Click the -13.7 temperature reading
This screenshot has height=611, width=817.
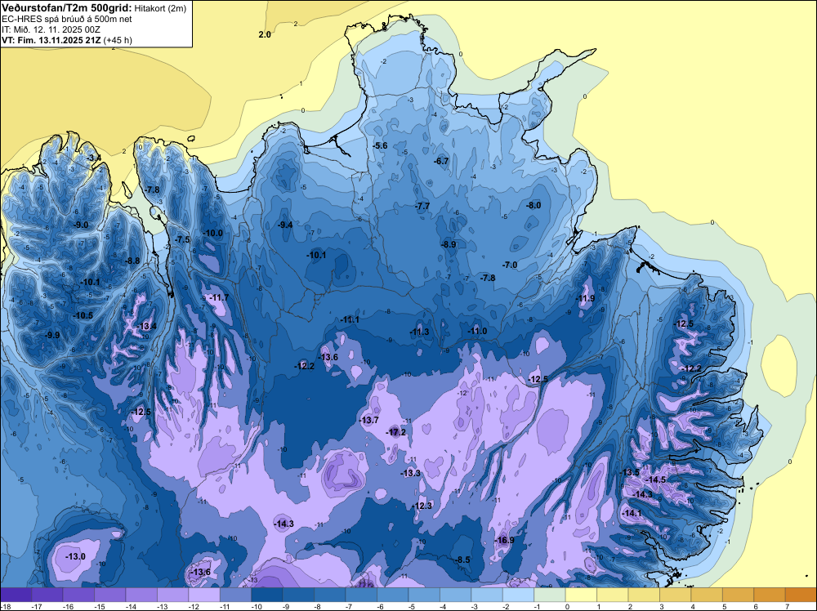point(369,421)
